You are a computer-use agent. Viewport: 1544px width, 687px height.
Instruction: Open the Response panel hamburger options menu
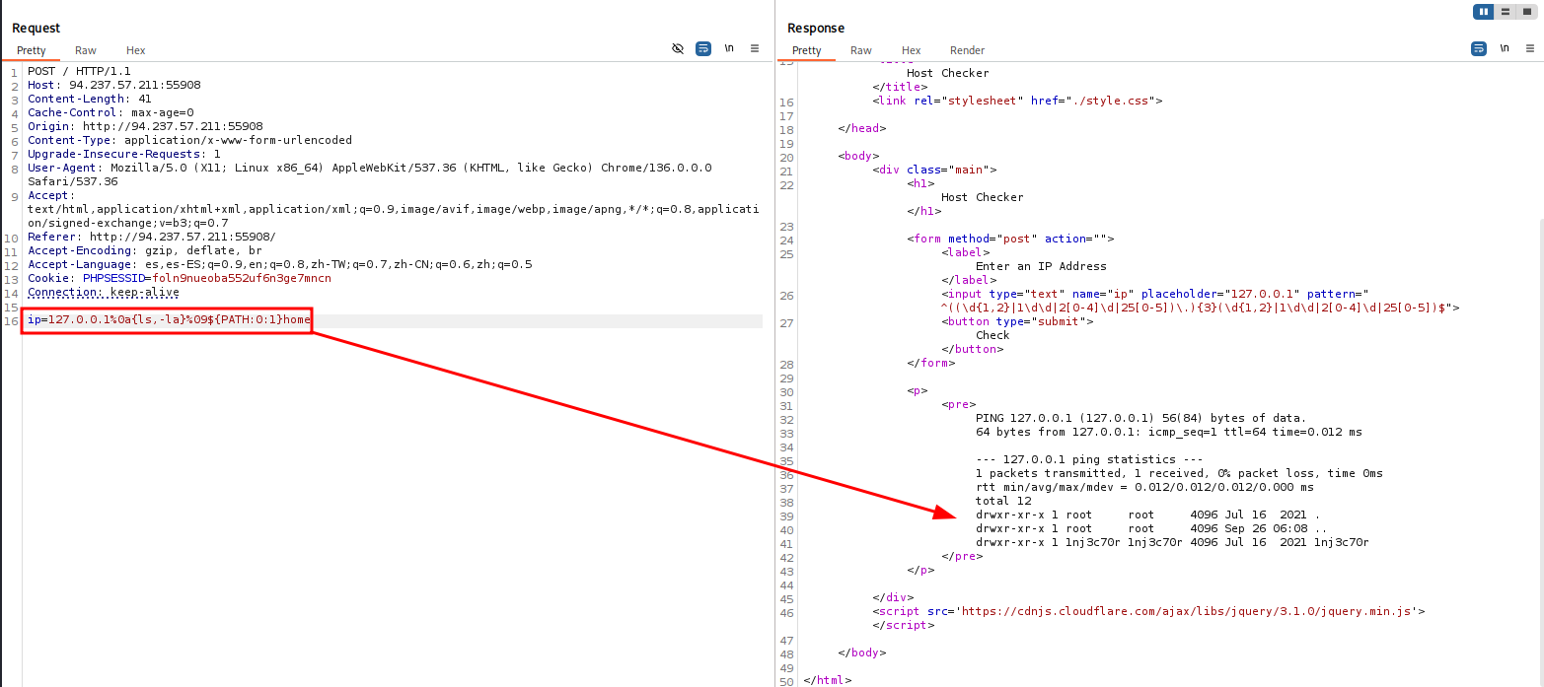1530,47
